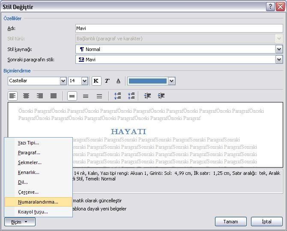This screenshot has height=231, width=287.
Task: Click the Özellikler section label
Action: pyautogui.click(x=12, y=18)
